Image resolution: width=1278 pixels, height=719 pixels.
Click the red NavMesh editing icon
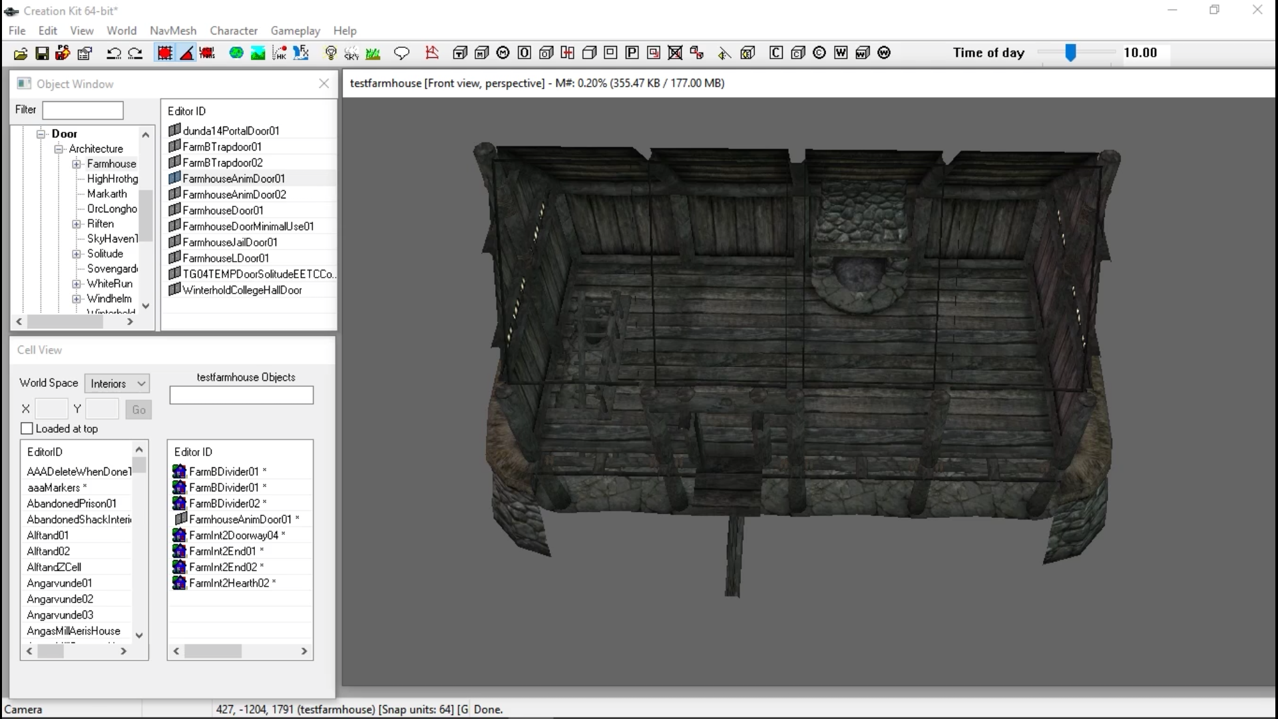(x=432, y=53)
